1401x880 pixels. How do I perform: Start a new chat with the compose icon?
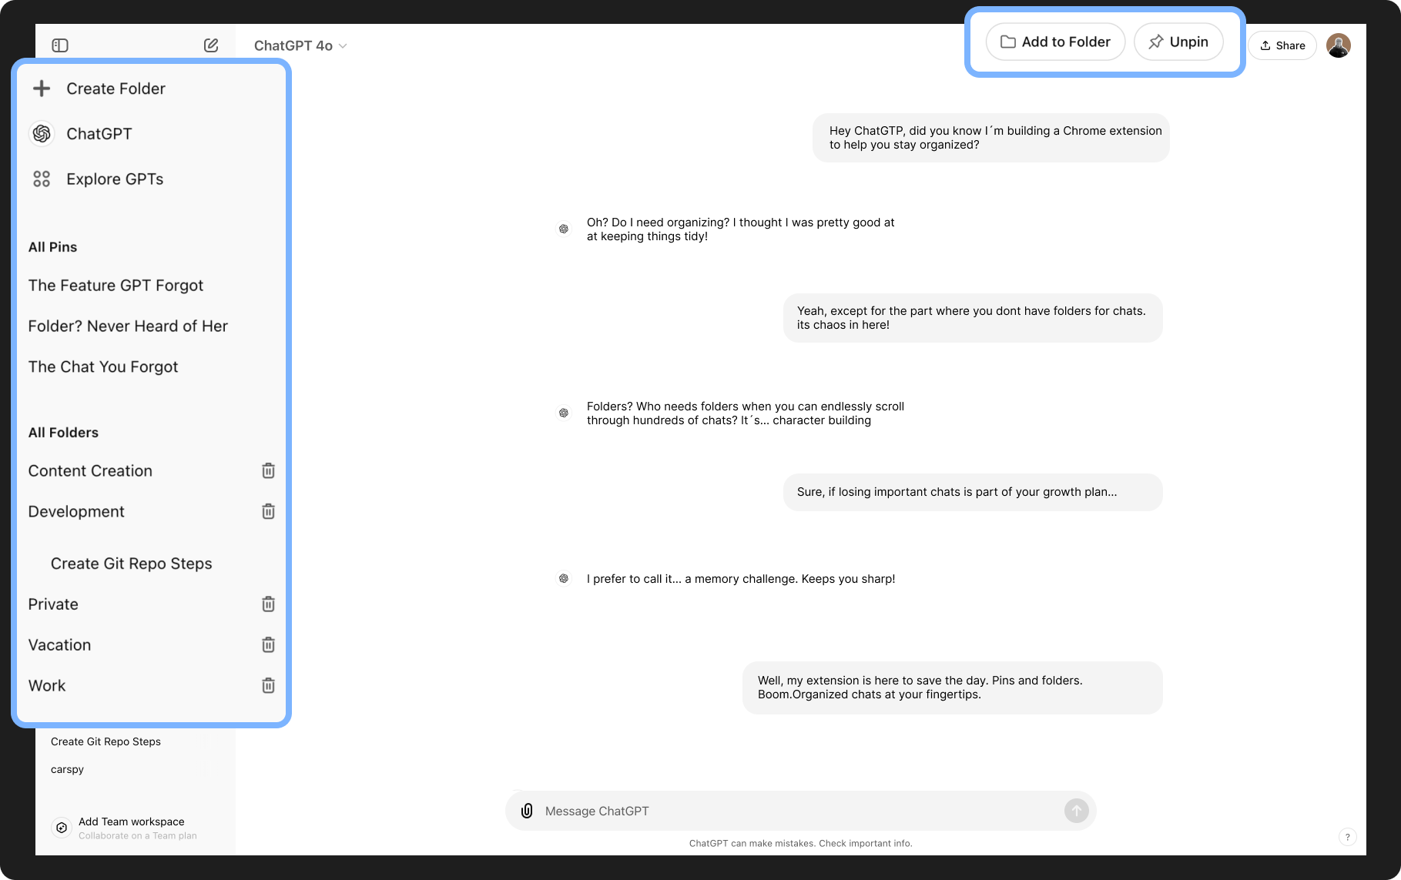tap(211, 45)
